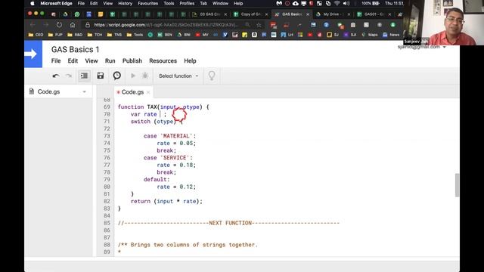The image size is (484, 272).
Task: Click the lightbulb execution hints icon
Action: (212, 76)
